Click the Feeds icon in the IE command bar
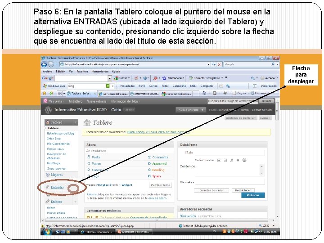The height and width of the screenshot is (243, 324). click(215, 93)
